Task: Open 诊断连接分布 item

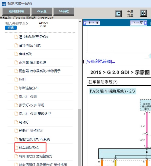Action: click(x=29, y=88)
